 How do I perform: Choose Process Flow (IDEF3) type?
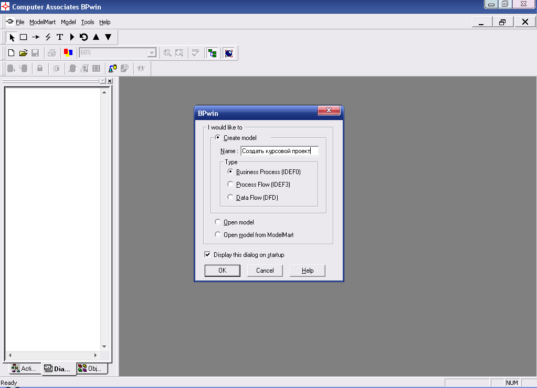230,184
